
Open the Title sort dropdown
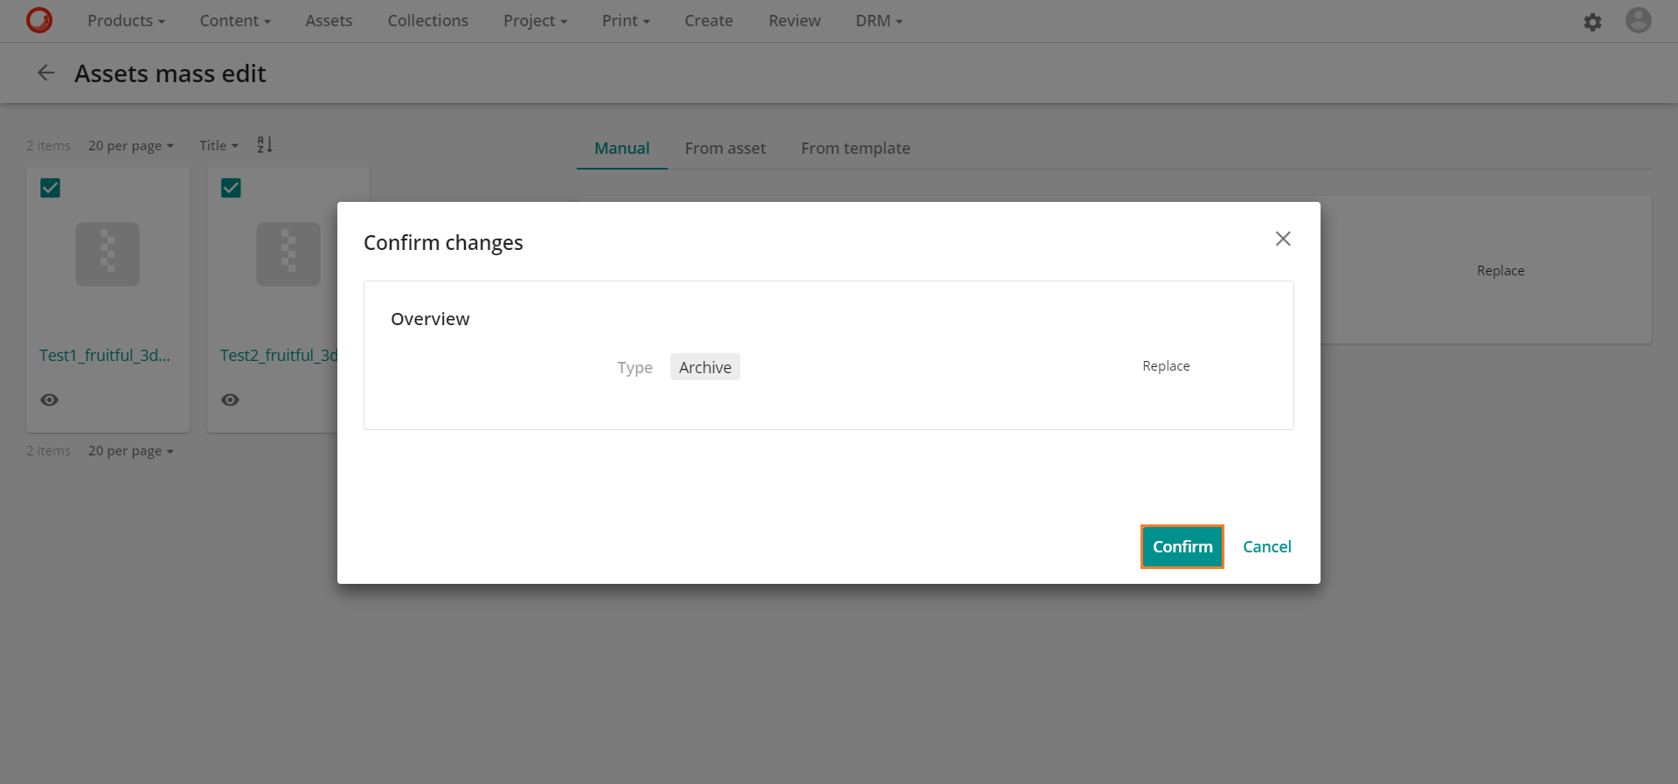[218, 146]
